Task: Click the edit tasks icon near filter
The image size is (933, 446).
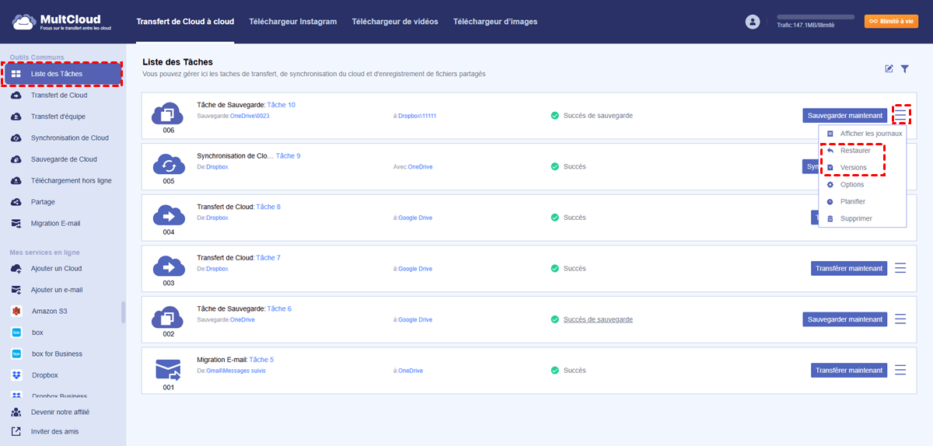Action: pyautogui.click(x=889, y=68)
